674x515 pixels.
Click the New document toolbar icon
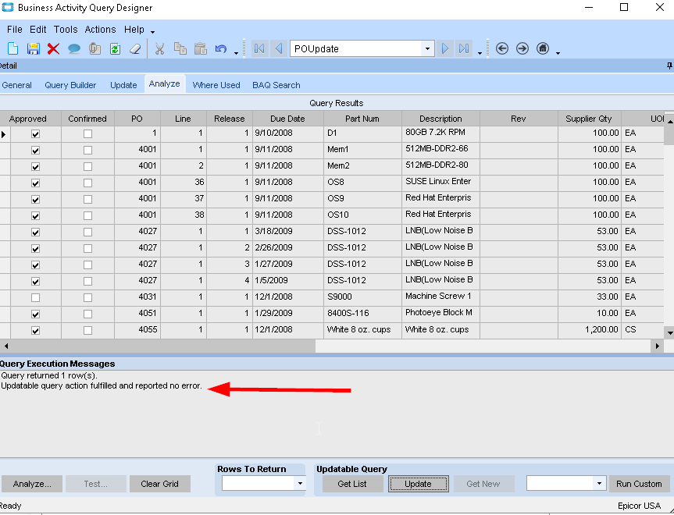pyautogui.click(x=13, y=48)
